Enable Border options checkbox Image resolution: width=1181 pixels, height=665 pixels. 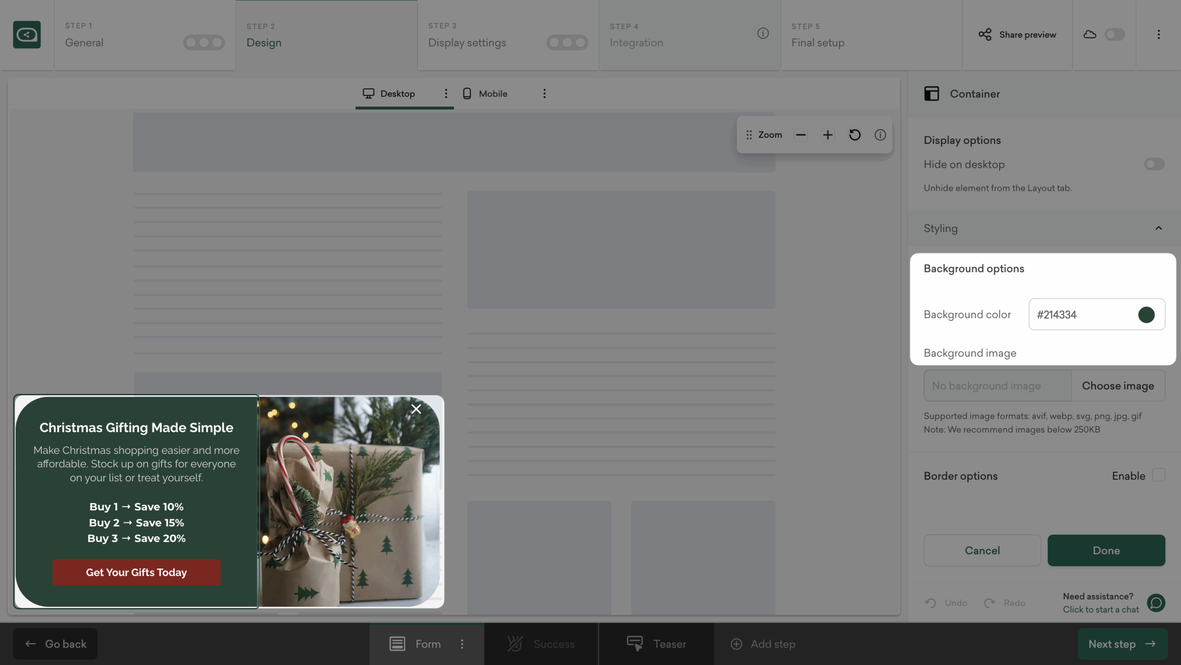coord(1158,475)
